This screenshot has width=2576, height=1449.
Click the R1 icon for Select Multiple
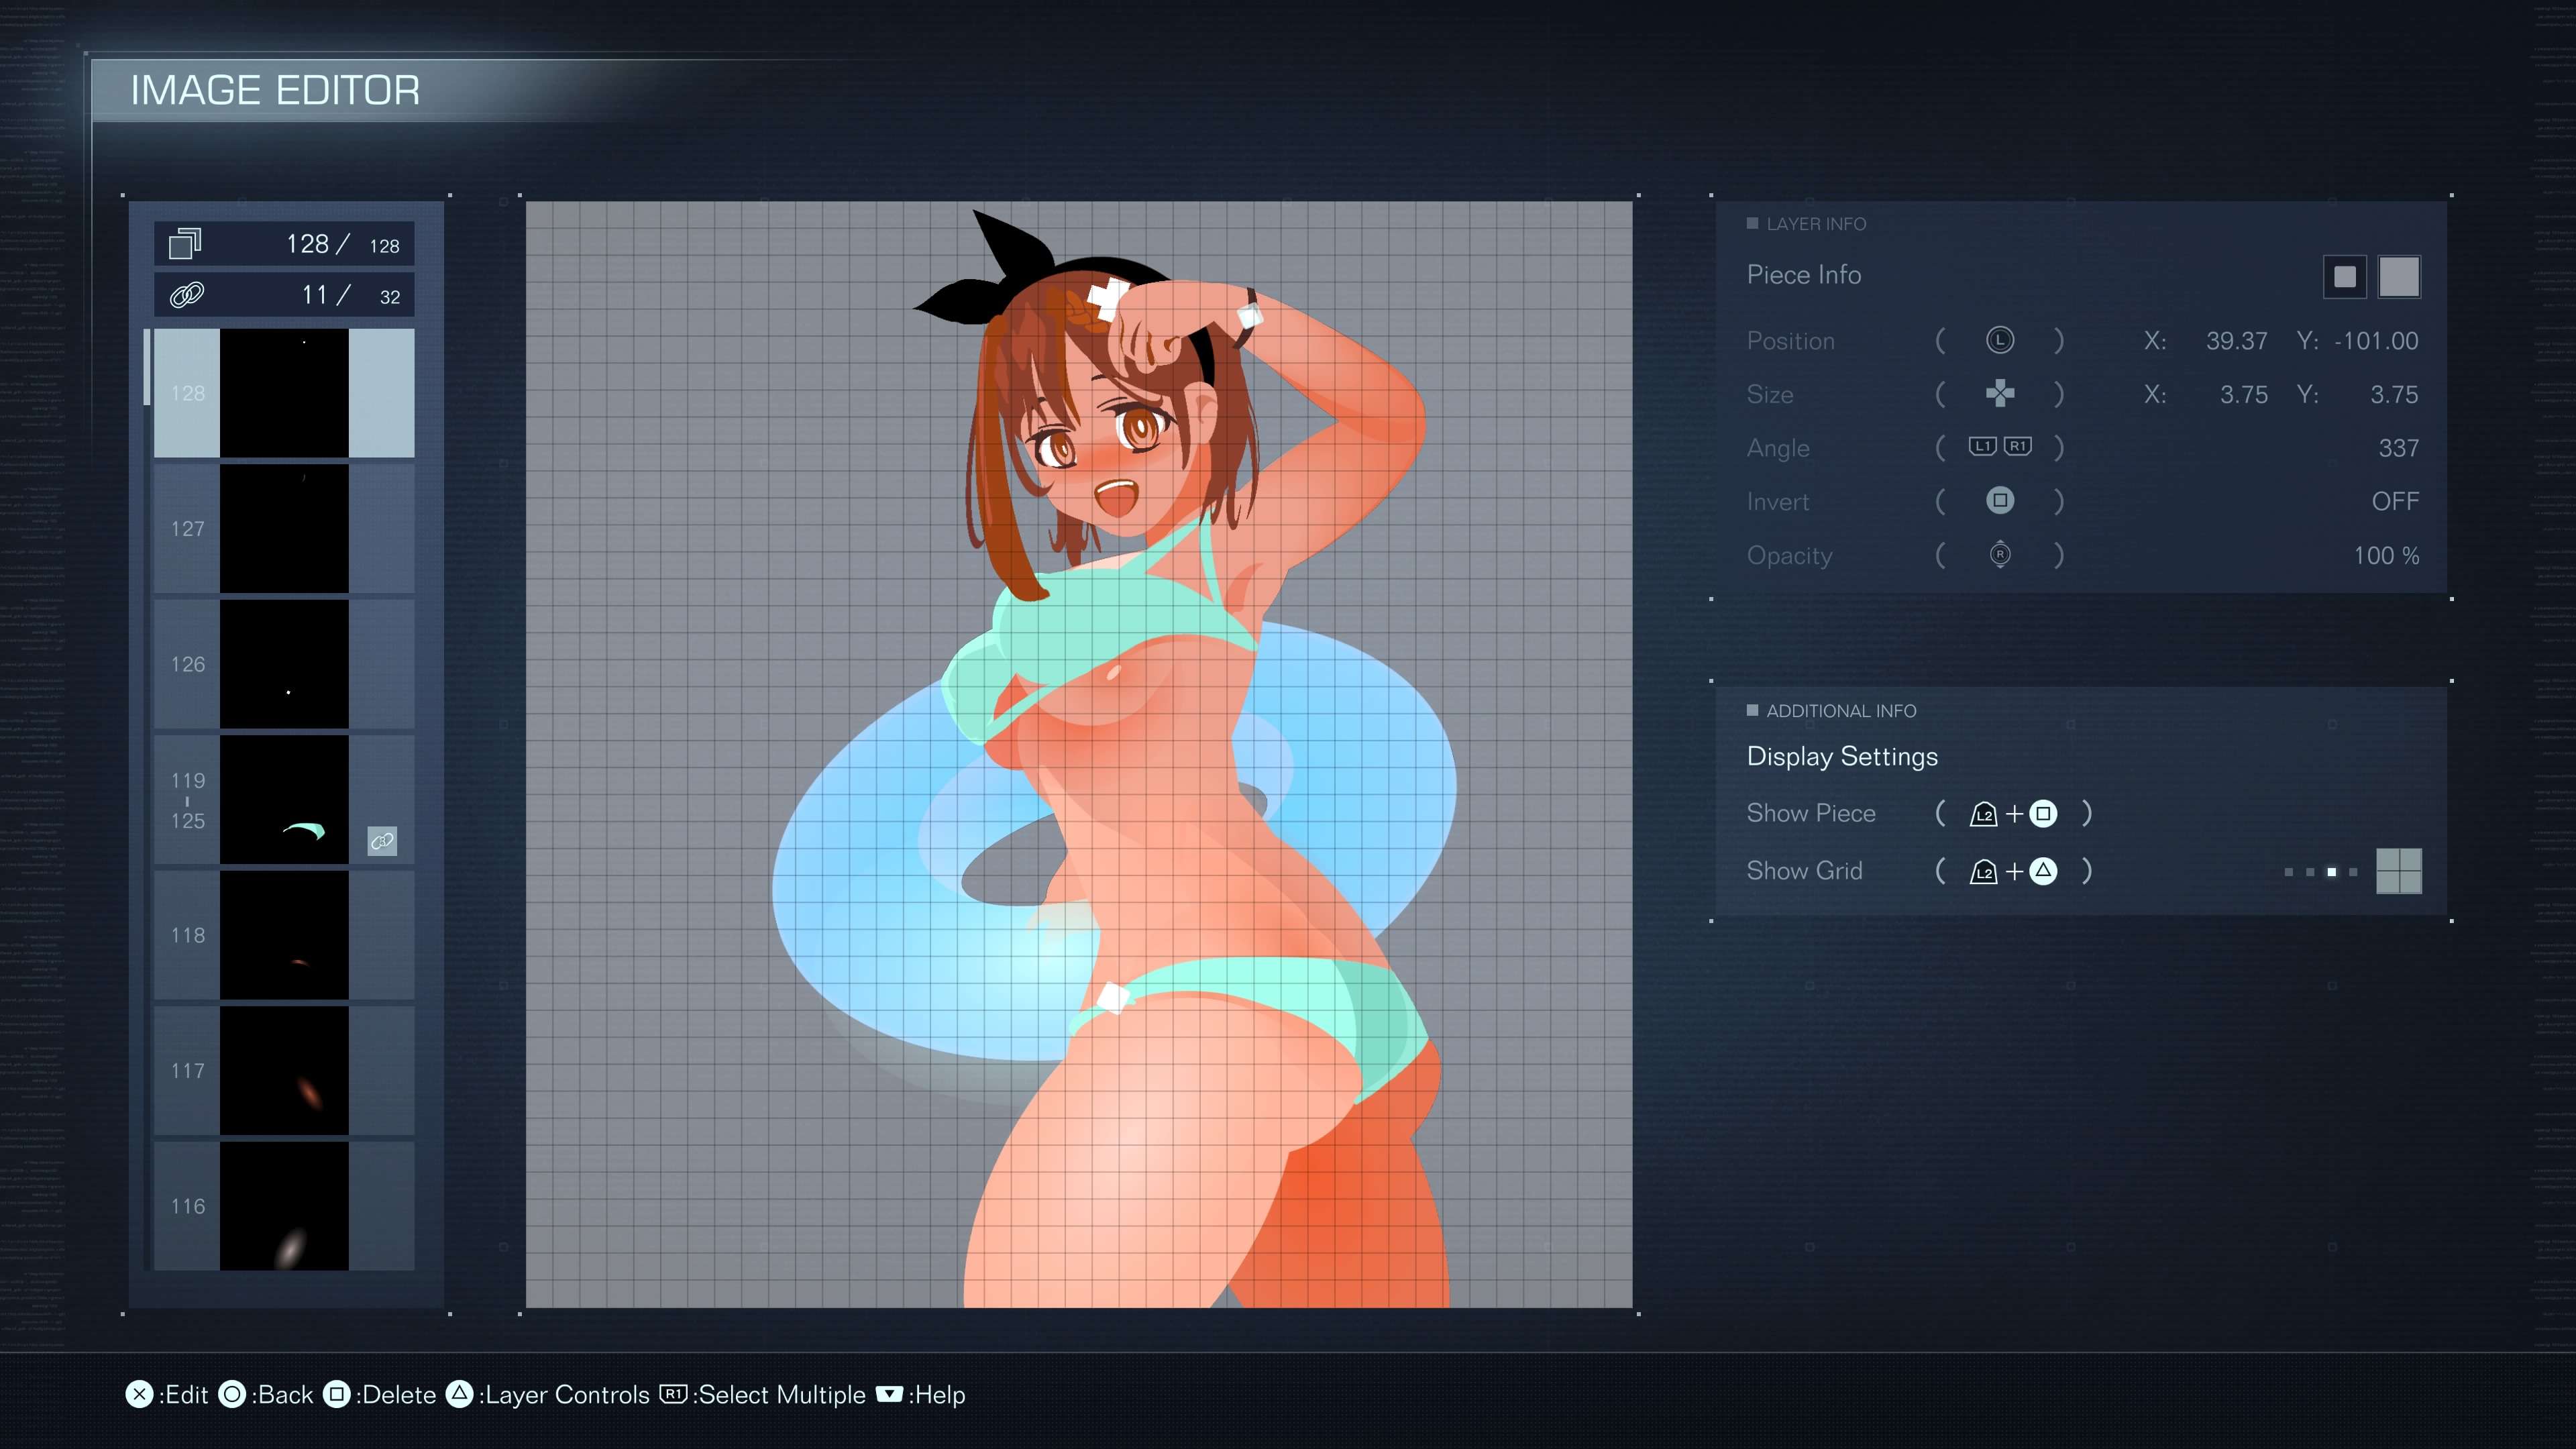[x=673, y=1394]
